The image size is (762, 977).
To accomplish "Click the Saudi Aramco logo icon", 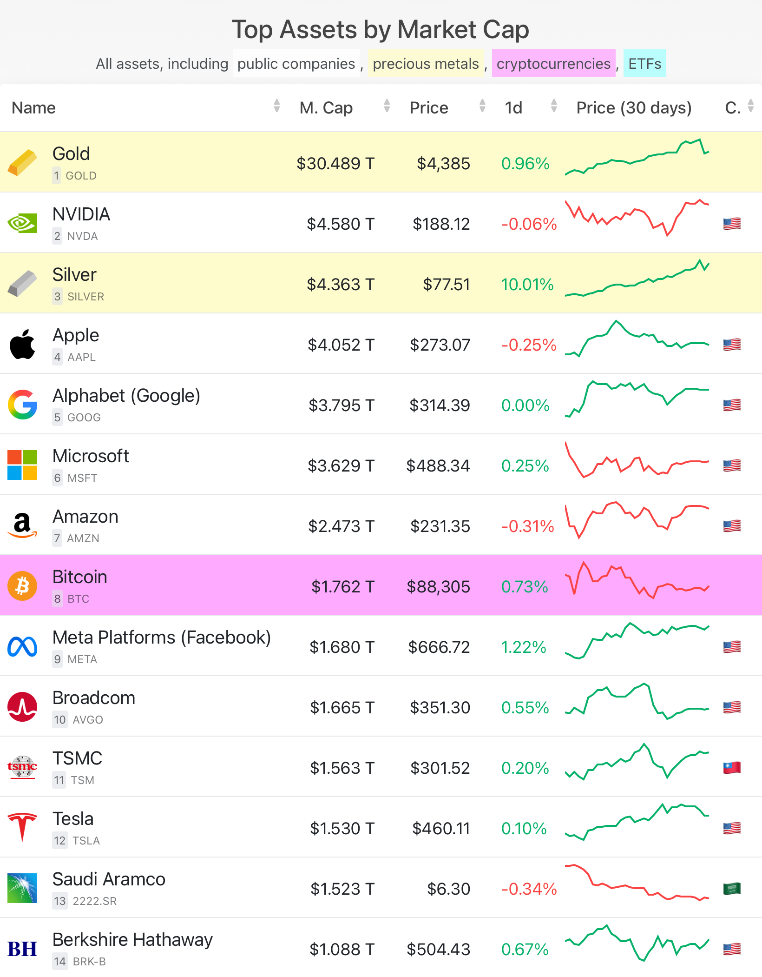I will pyautogui.click(x=22, y=888).
